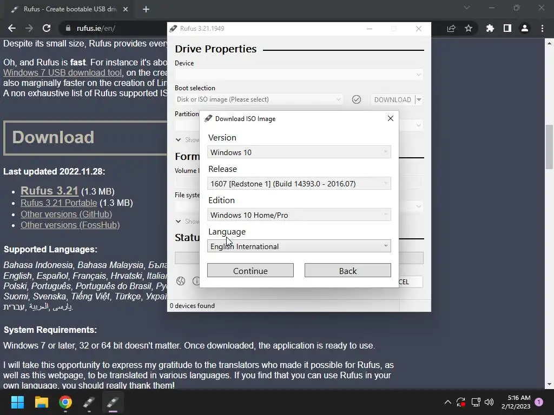This screenshot has height=415, width=554.
Task: Click the site lock icon
Action: pos(68,28)
